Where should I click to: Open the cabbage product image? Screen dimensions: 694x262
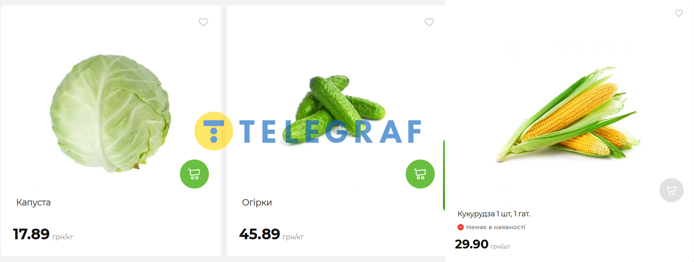click(110, 114)
